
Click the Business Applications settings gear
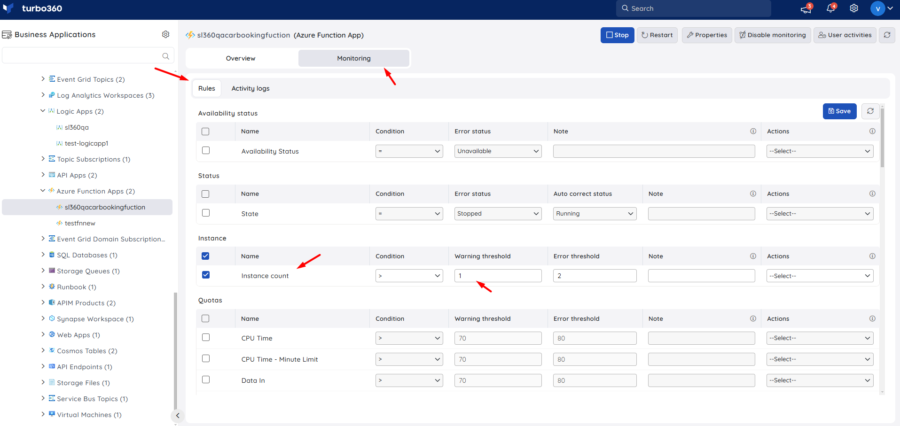coord(165,34)
